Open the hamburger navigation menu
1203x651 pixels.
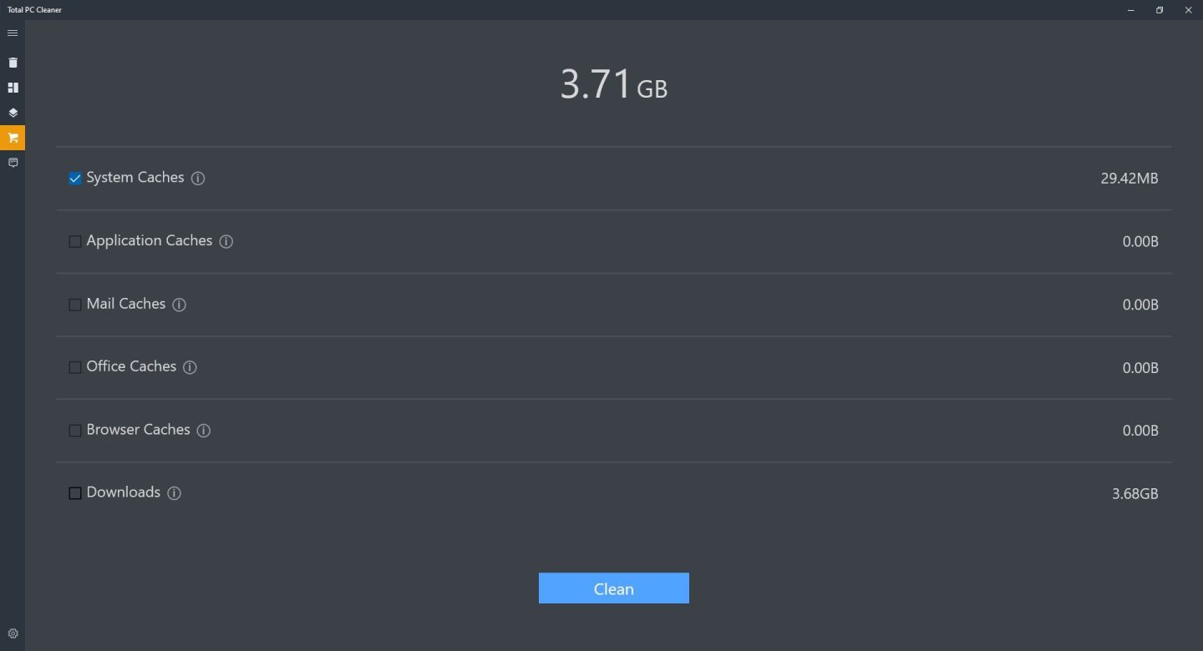(13, 33)
